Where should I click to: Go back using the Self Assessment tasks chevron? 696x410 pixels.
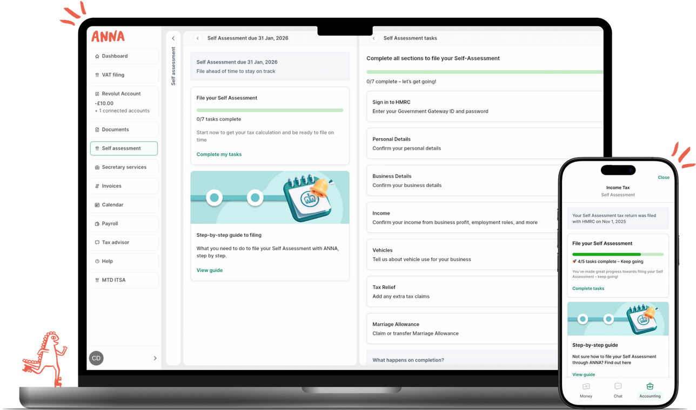[x=373, y=38]
